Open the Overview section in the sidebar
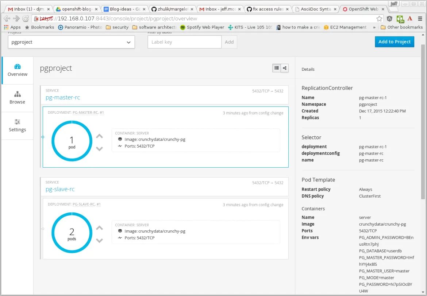This screenshot has width=427, height=296. point(17,70)
